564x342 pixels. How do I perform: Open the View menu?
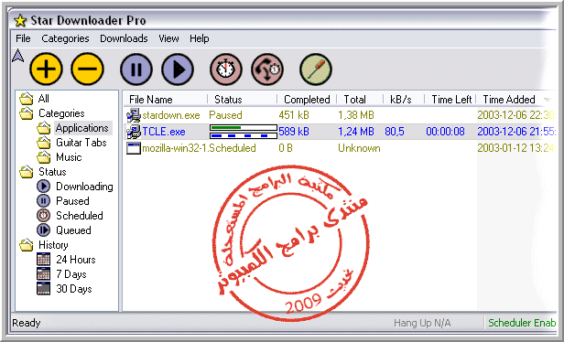point(168,38)
